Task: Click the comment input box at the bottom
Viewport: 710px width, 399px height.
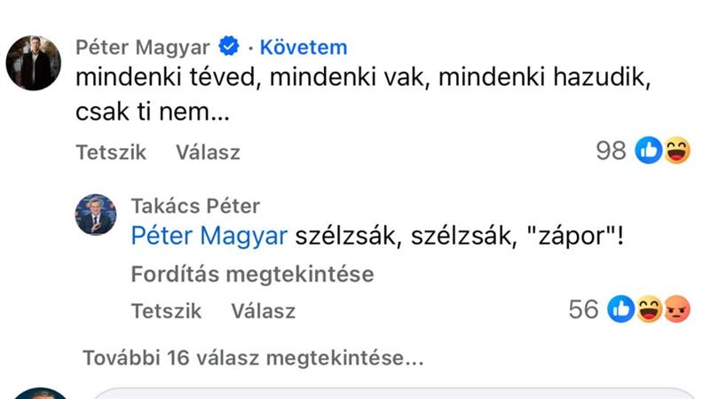Action: click(390, 393)
